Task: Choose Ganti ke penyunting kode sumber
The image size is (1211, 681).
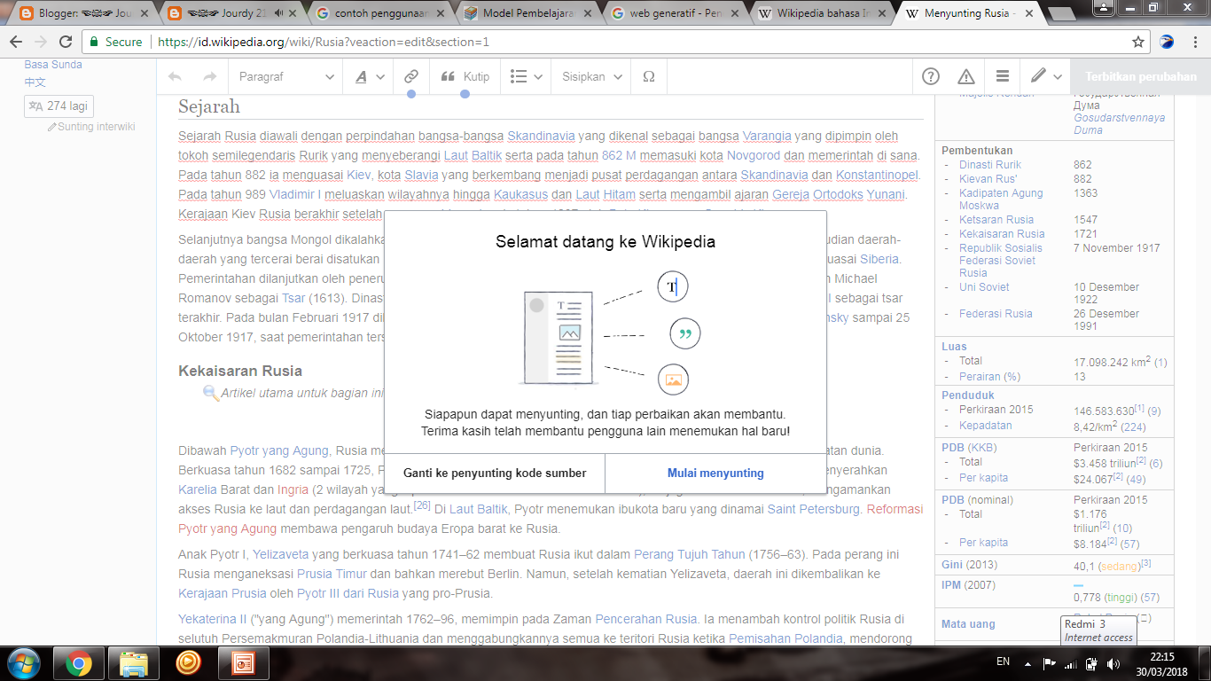Action: (x=495, y=474)
